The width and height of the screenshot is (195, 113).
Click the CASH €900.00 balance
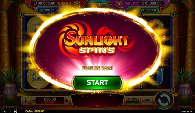35,111
